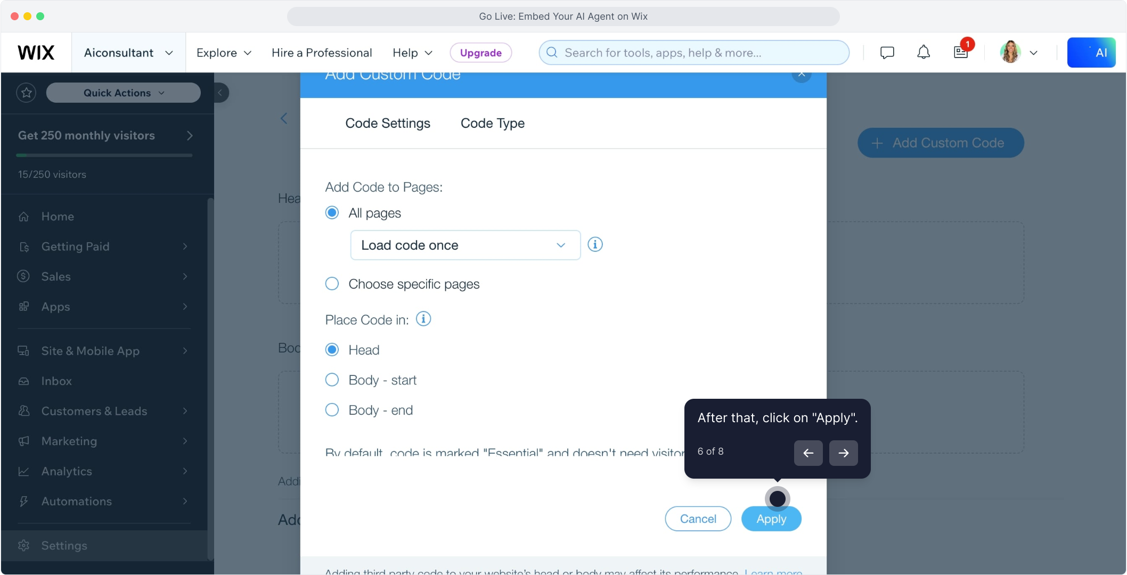Open the Load code once dropdown
The height and width of the screenshot is (575, 1127).
point(465,245)
